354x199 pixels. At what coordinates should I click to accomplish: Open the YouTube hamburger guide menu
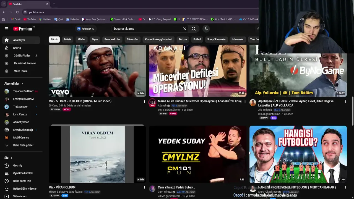pos(7,29)
